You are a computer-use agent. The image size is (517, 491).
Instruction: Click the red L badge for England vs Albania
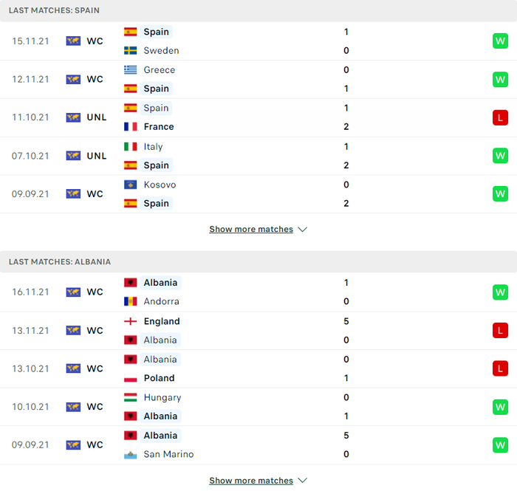tap(500, 331)
